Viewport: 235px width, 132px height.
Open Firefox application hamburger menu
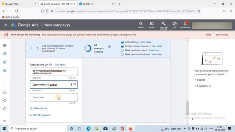[231, 11]
